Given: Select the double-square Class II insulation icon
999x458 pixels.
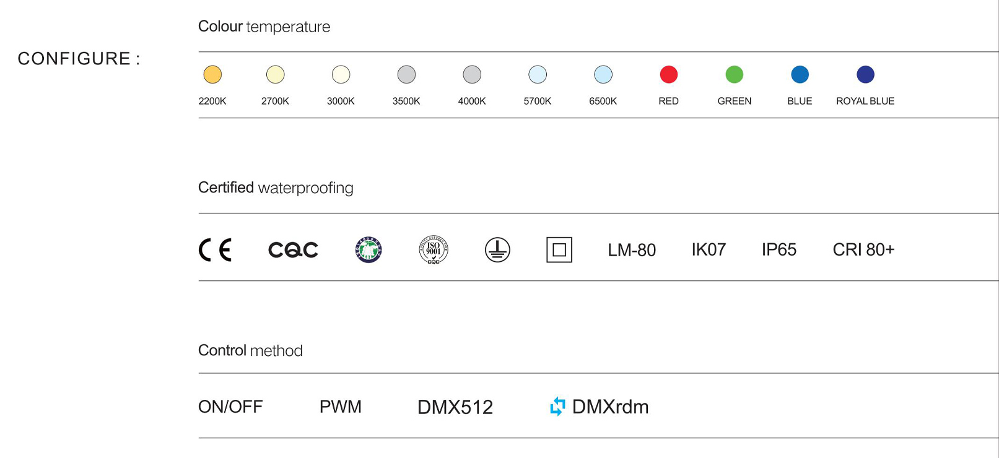Looking at the screenshot, I should [x=559, y=250].
